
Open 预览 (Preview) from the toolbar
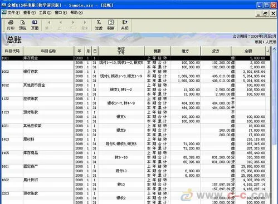pos(23,25)
